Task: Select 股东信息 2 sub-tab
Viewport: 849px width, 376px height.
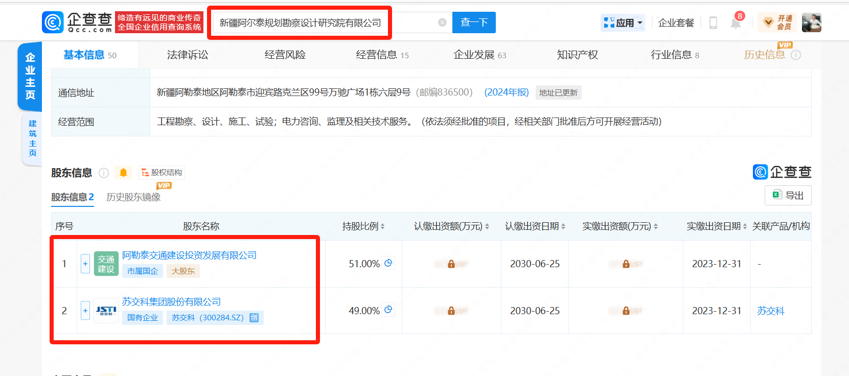Action: (x=73, y=197)
